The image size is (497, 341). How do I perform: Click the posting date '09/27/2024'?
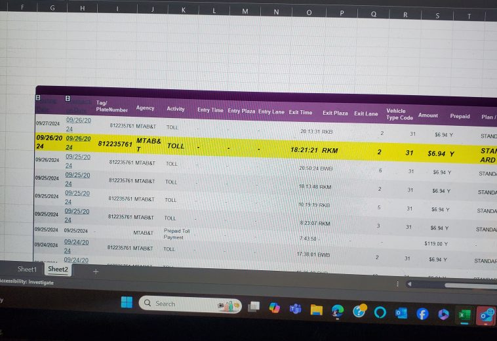[48, 123]
